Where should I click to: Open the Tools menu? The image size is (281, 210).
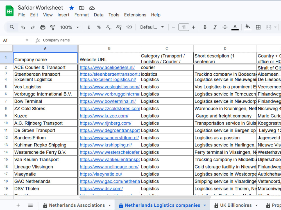point(114,15)
